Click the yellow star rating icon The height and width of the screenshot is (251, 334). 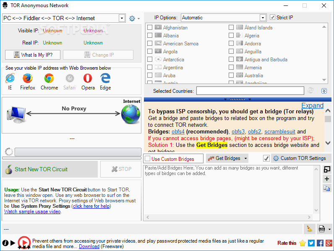(x=302, y=243)
